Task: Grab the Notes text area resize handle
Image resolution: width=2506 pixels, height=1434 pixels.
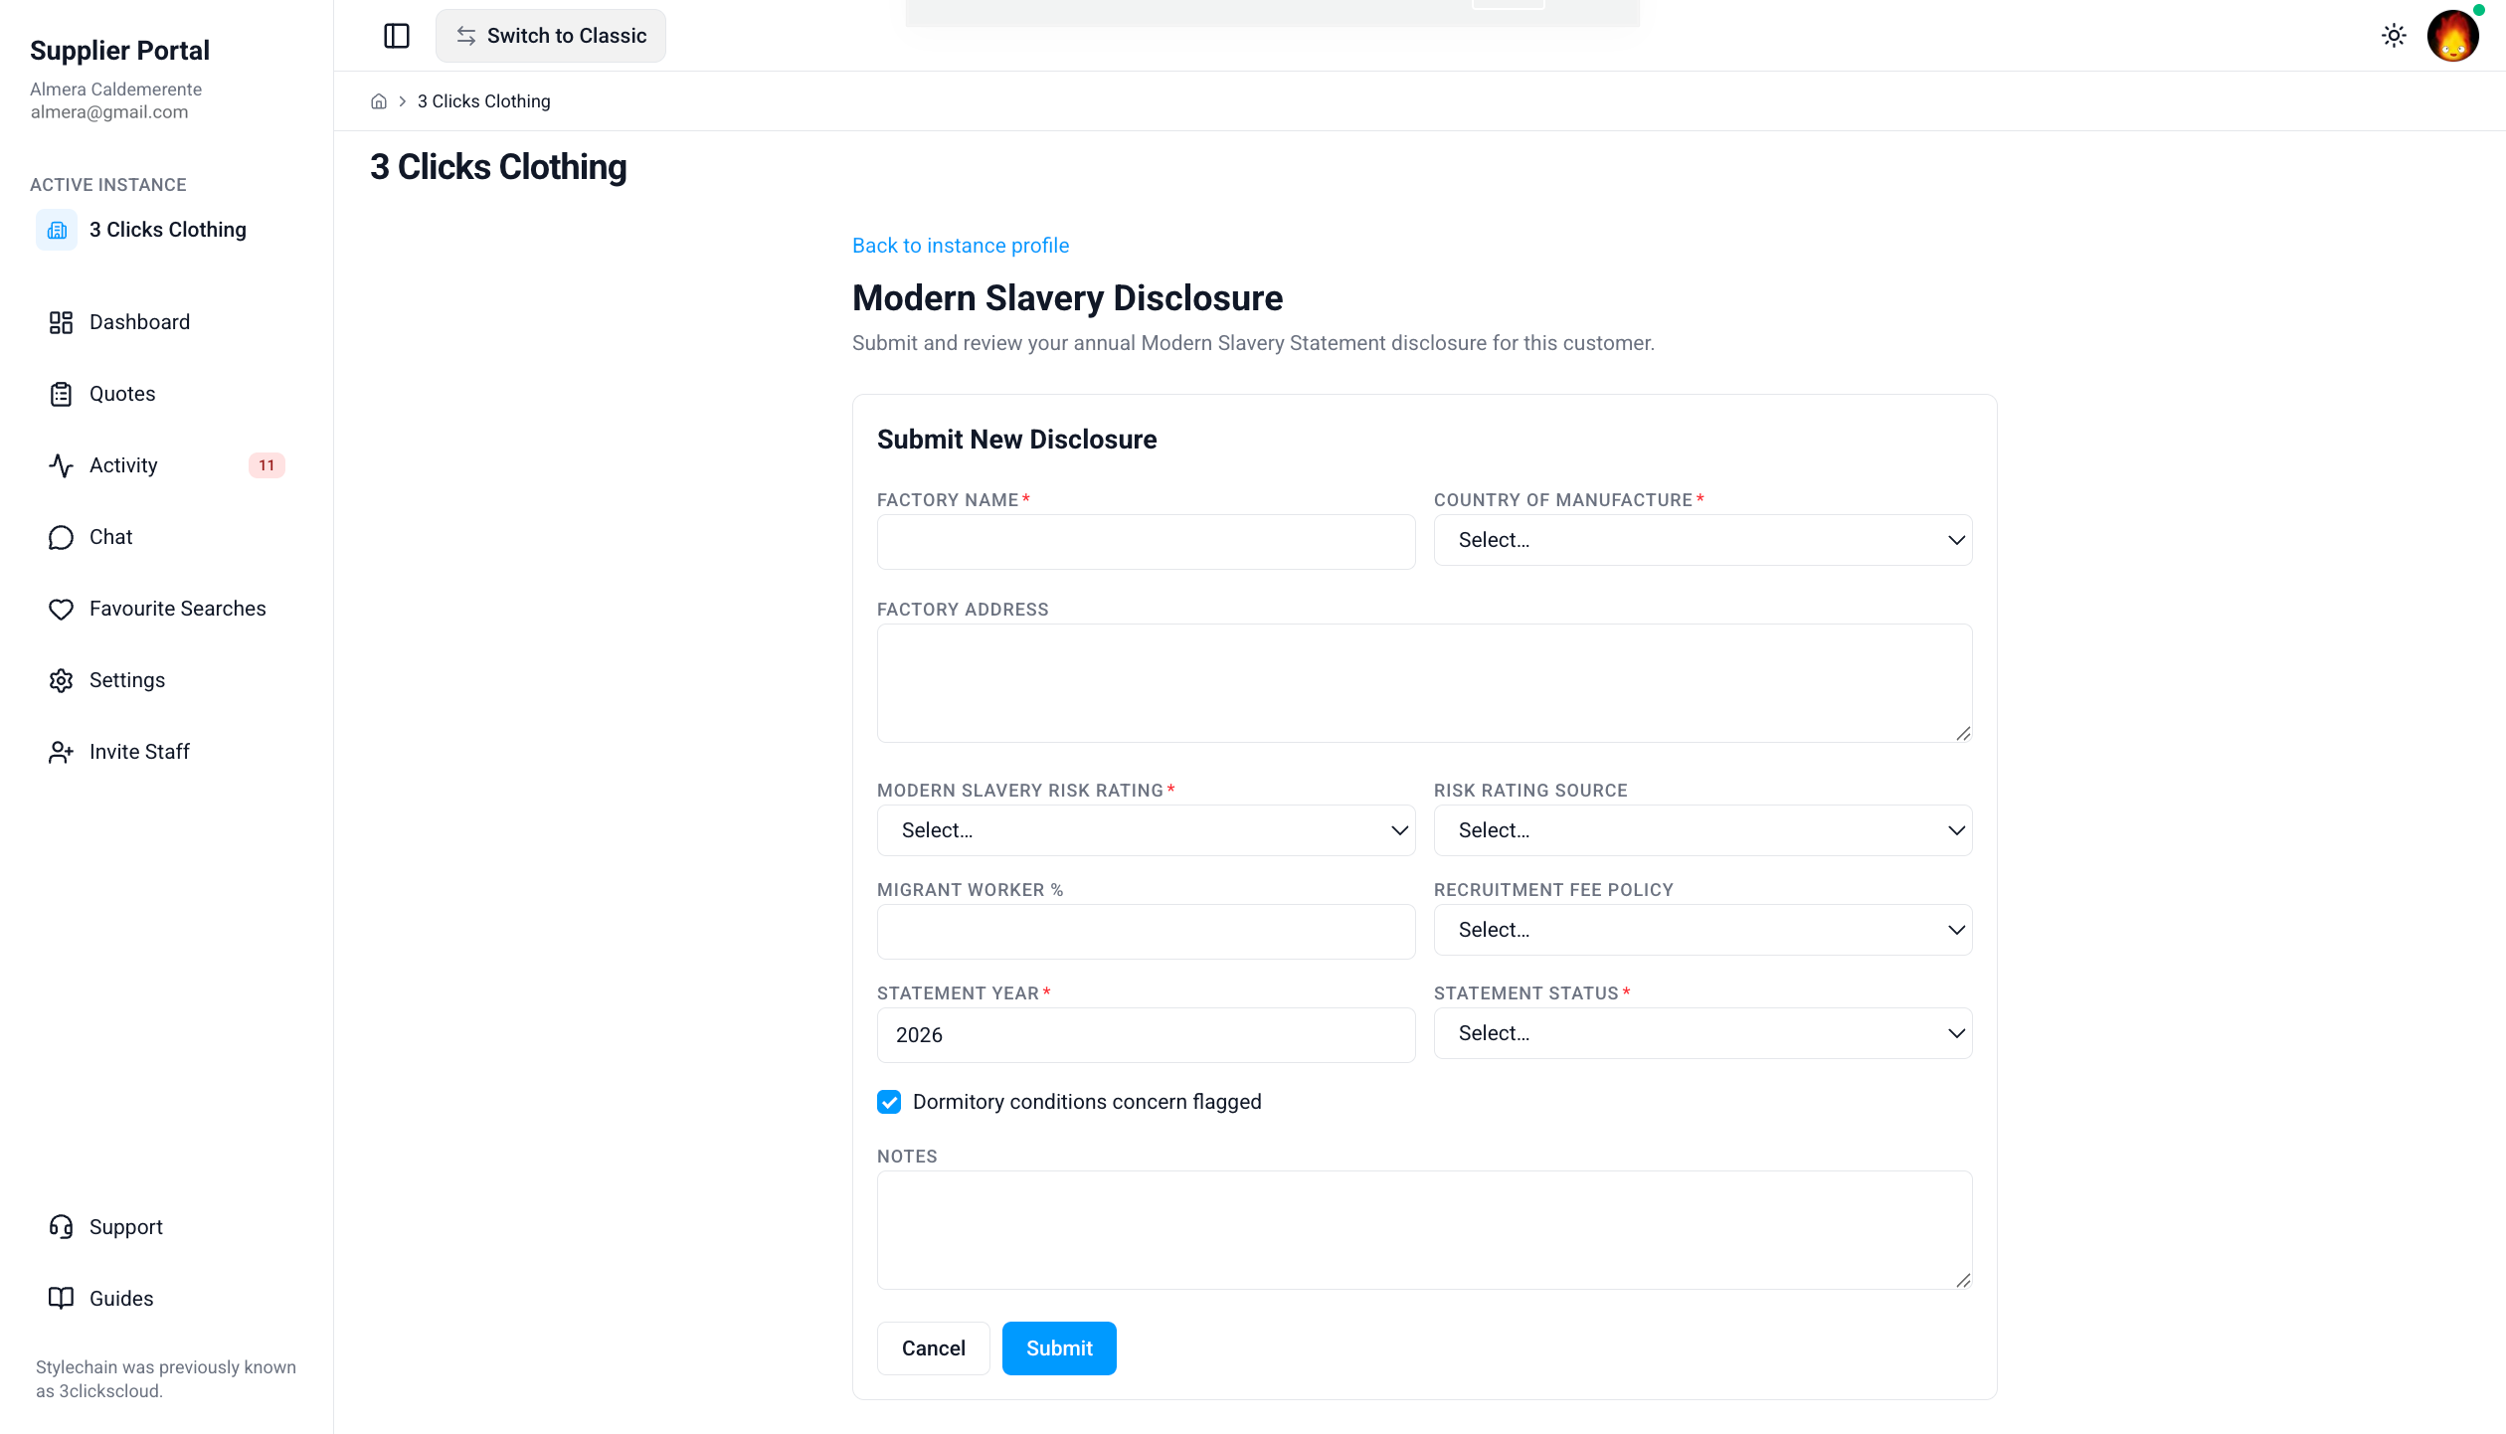Action: click(1963, 1281)
